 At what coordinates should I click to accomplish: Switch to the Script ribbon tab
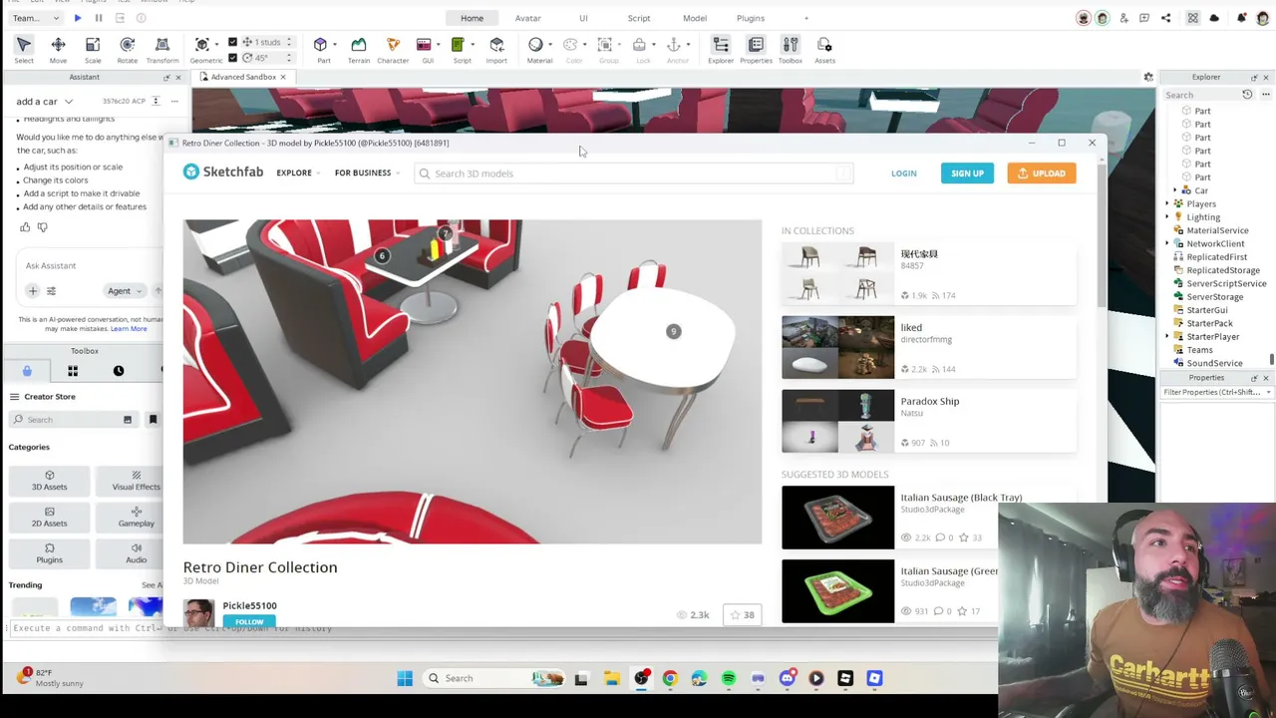[639, 18]
